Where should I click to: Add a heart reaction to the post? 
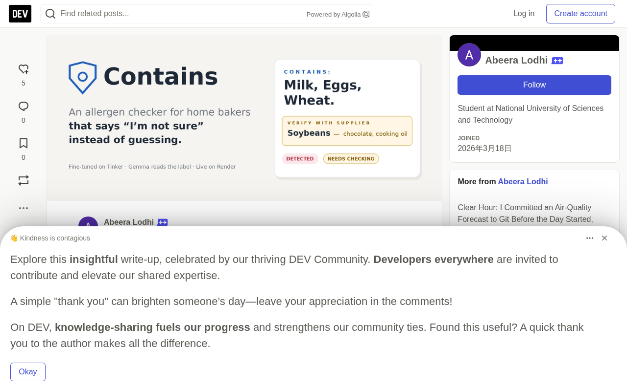(24, 69)
